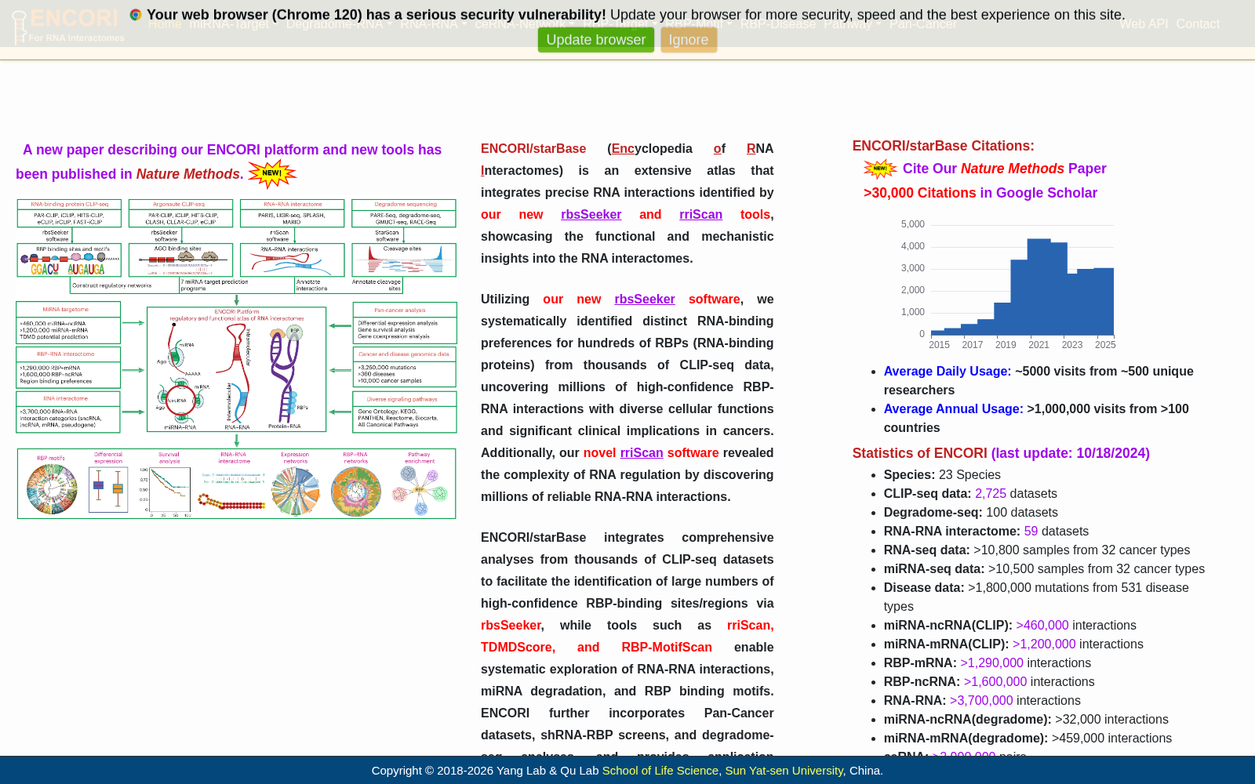This screenshot has width=1255, height=784.
Task: Click the 'ENCORI/starBase Citations:' heading
Action: pyautogui.click(x=944, y=146)
